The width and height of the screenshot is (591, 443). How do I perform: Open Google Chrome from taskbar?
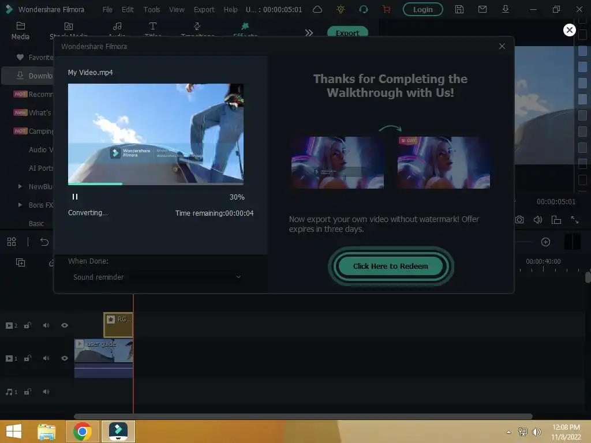point(83,431)
